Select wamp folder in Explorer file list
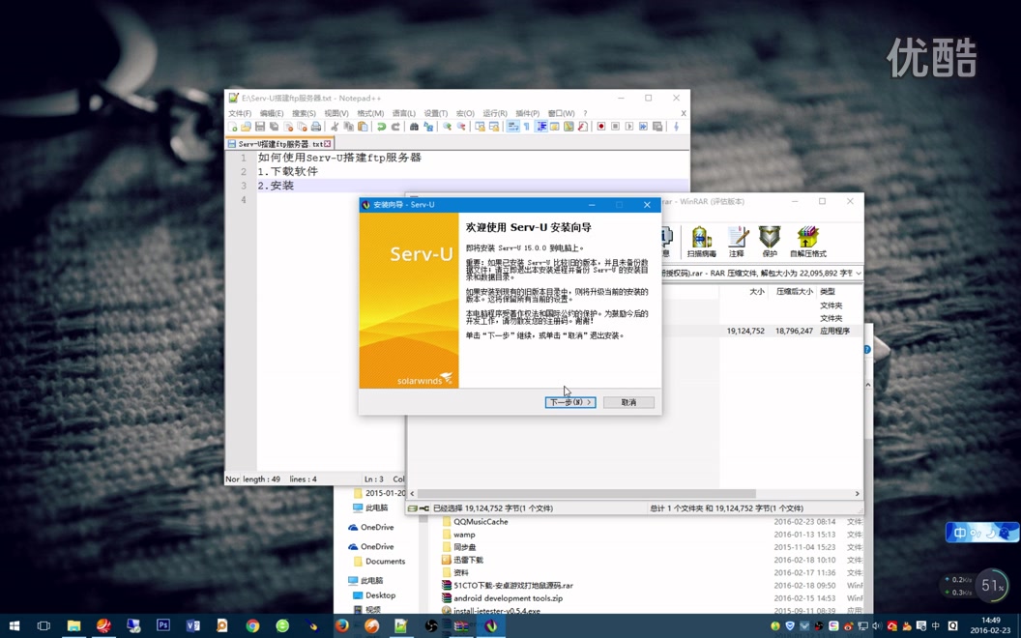The width and height of the screenshot is (1021, 638). tap(458, 535)
